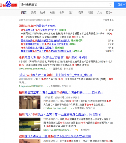The image size is (126, 143).
Task: Switch to the 文库 tab
Action: [100, 13]
